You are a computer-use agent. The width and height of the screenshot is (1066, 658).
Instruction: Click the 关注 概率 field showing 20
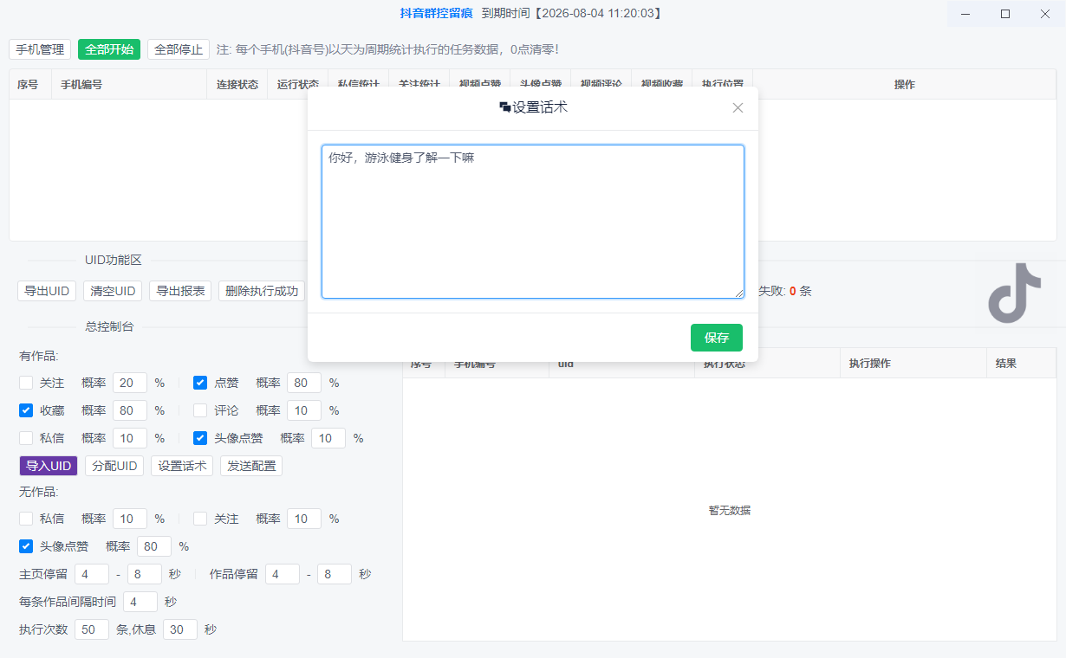coord(130,383)
